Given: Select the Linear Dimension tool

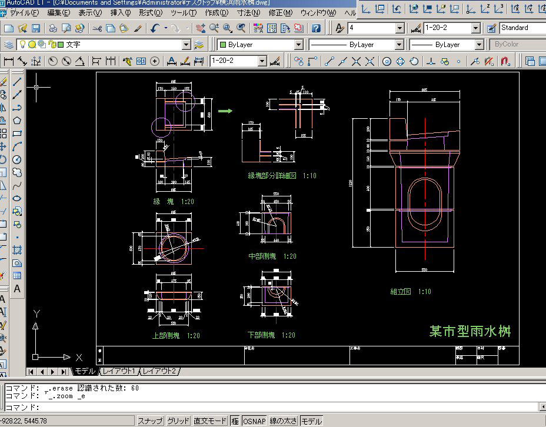Looking at the screenshot, I should point(9,61).
